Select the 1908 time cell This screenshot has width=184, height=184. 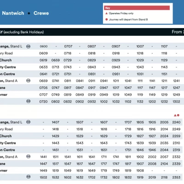click(x=140, y=170)
